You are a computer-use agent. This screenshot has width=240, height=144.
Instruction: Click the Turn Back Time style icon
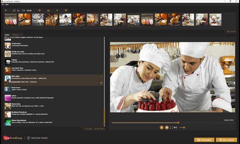(8, 70)
